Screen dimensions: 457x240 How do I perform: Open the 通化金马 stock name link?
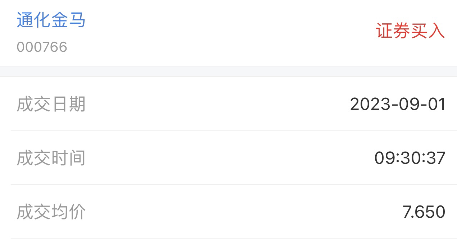[51, 20]
